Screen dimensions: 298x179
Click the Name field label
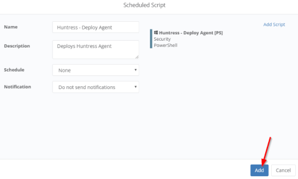[11, 27]
